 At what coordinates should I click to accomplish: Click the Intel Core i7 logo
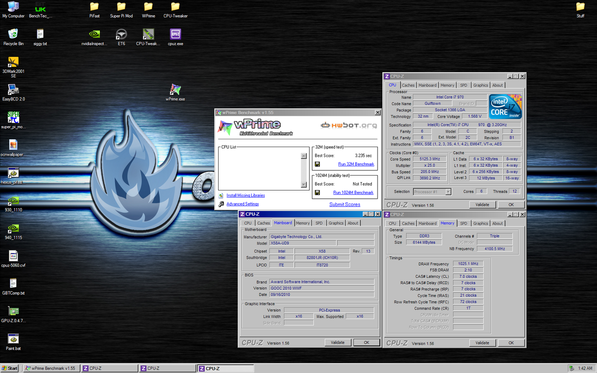[505, 107]
